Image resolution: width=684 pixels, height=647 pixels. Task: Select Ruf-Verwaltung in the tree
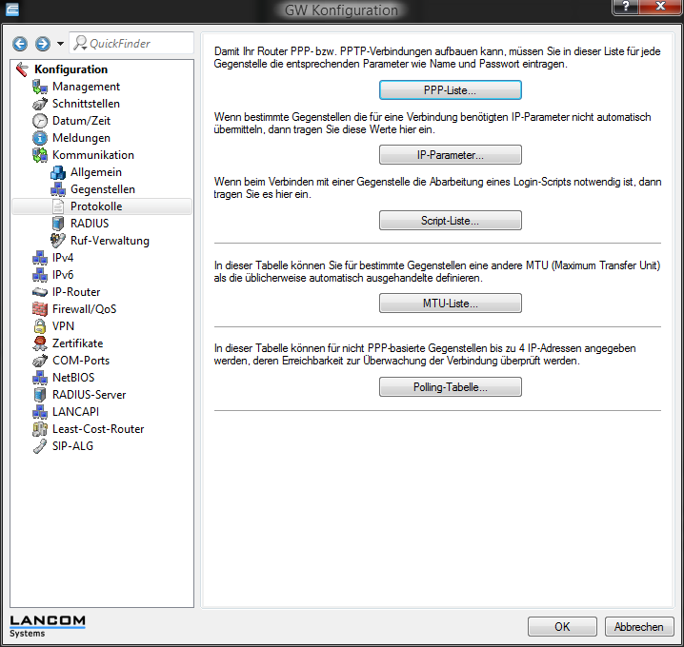pos(109,241)
